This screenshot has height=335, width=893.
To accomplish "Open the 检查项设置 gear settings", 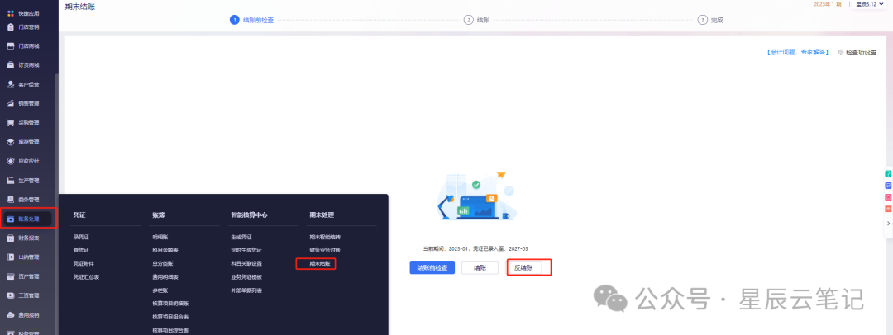I will tap(857, 52).
